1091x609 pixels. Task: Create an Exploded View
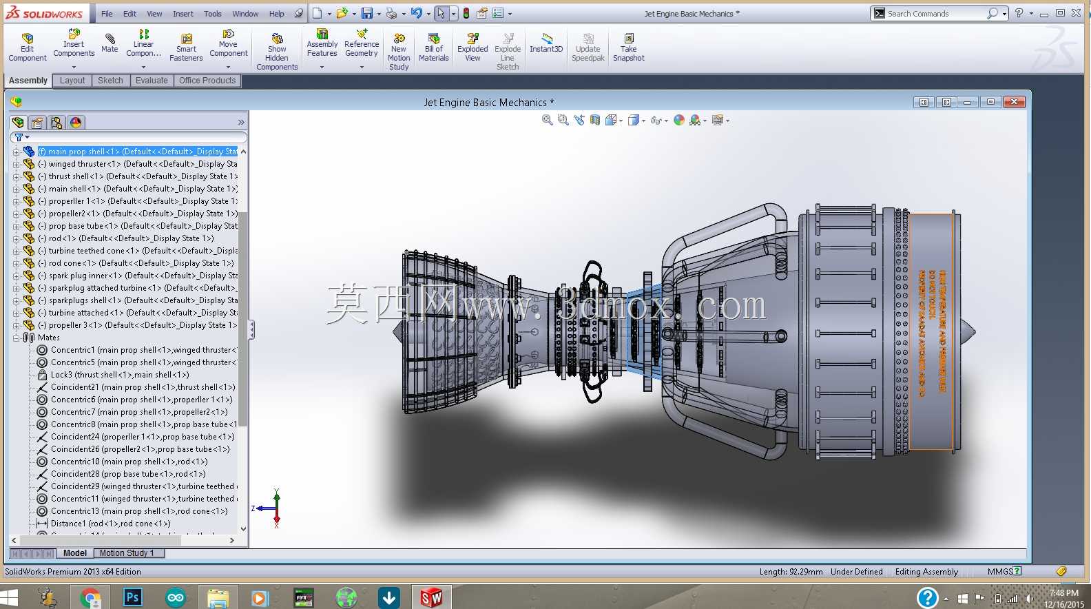point(472,48)
